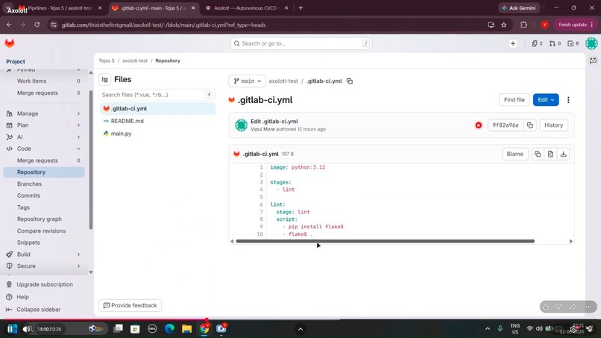Click Vipul More's commit author avatar
This screenshot has height=338, width=601.
(241, 125)
